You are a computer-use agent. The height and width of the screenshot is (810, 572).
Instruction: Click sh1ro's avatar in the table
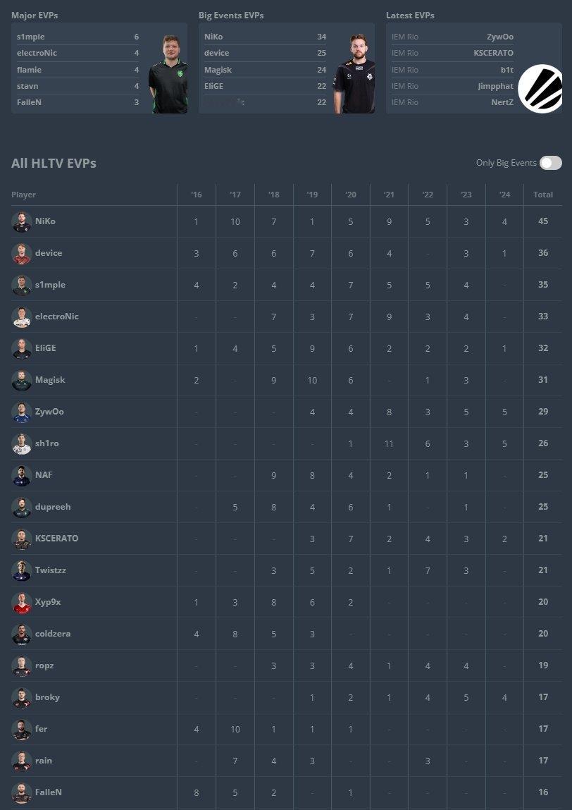click(x=22, y=443)
